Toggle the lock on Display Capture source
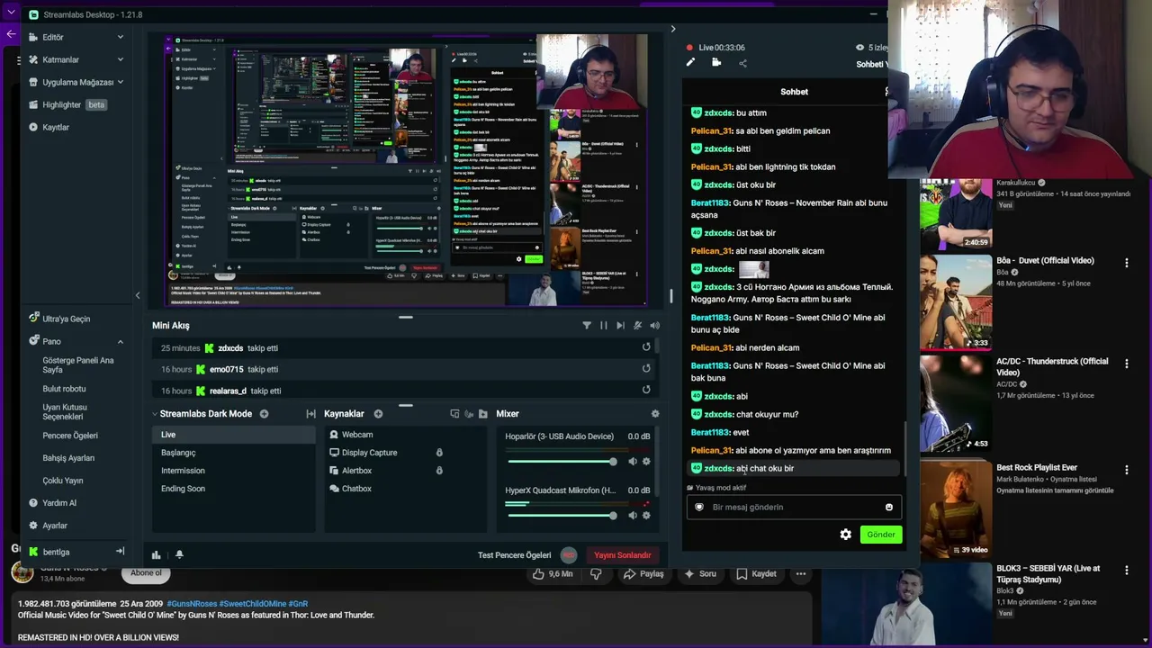1152x648 pixels. 439,453
